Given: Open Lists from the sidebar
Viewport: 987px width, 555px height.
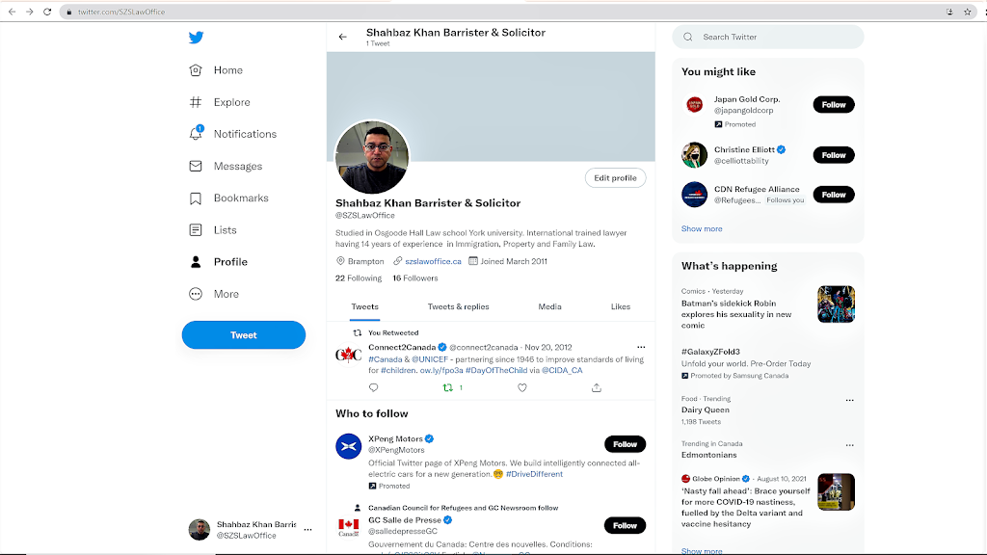Looking at the screenshot, I should [213, 230].
